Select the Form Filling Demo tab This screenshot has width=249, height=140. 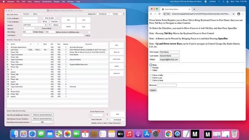[175, 9]
